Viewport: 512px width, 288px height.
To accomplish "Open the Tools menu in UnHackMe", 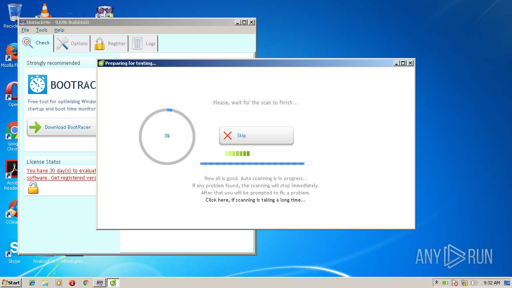I will click(x=42, y=30).
